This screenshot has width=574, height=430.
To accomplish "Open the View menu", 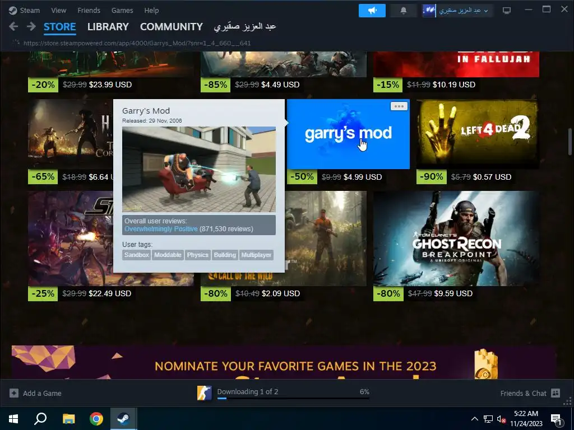I will click(x=58, y=10).
